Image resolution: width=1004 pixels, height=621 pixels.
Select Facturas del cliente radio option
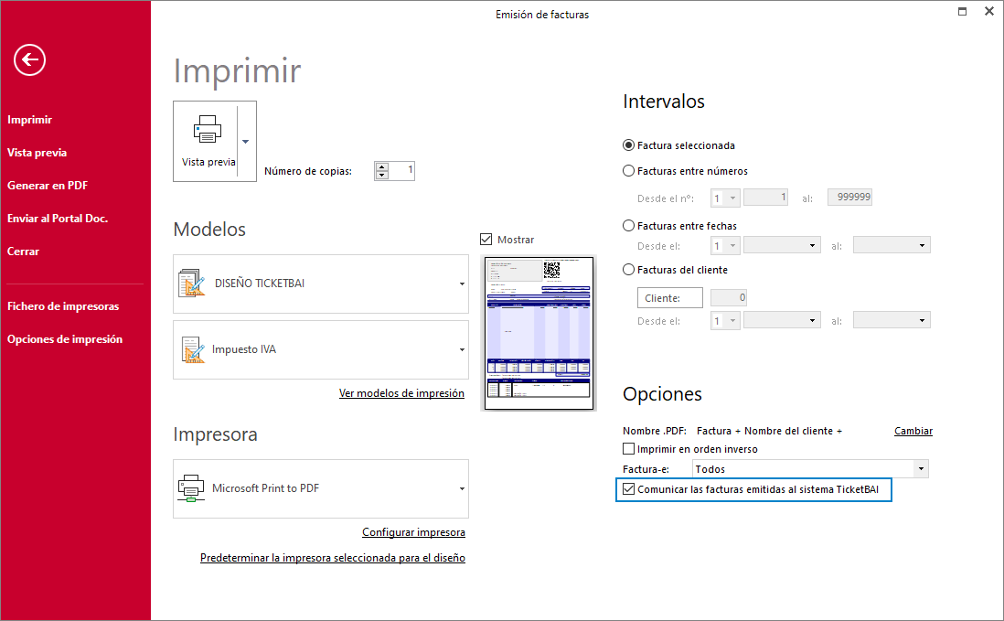tap(629, 270)
